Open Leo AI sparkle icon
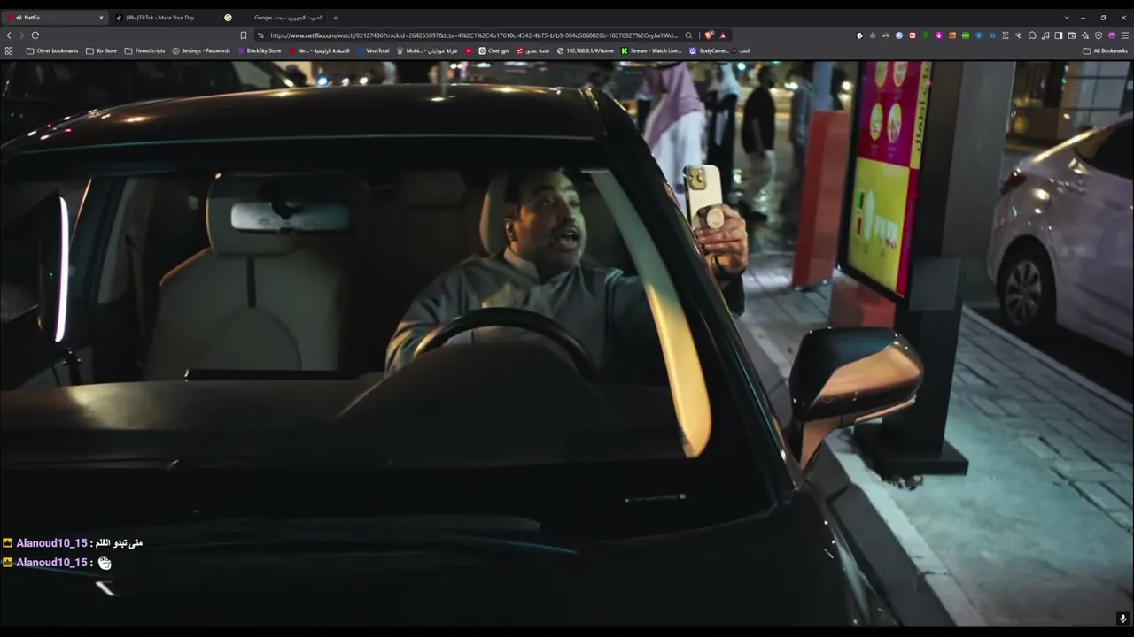The image size is (1134, 637). (x=1085, y=35)
